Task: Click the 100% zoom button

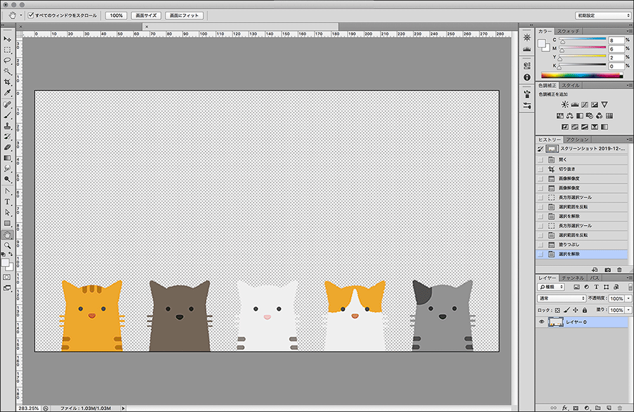Action: click(x=116, y=15)
